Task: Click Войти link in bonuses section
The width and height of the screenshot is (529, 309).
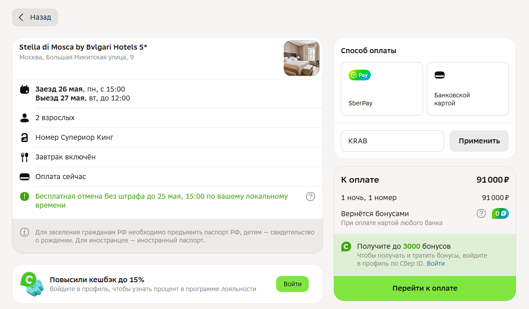Action: click(436, 263)
